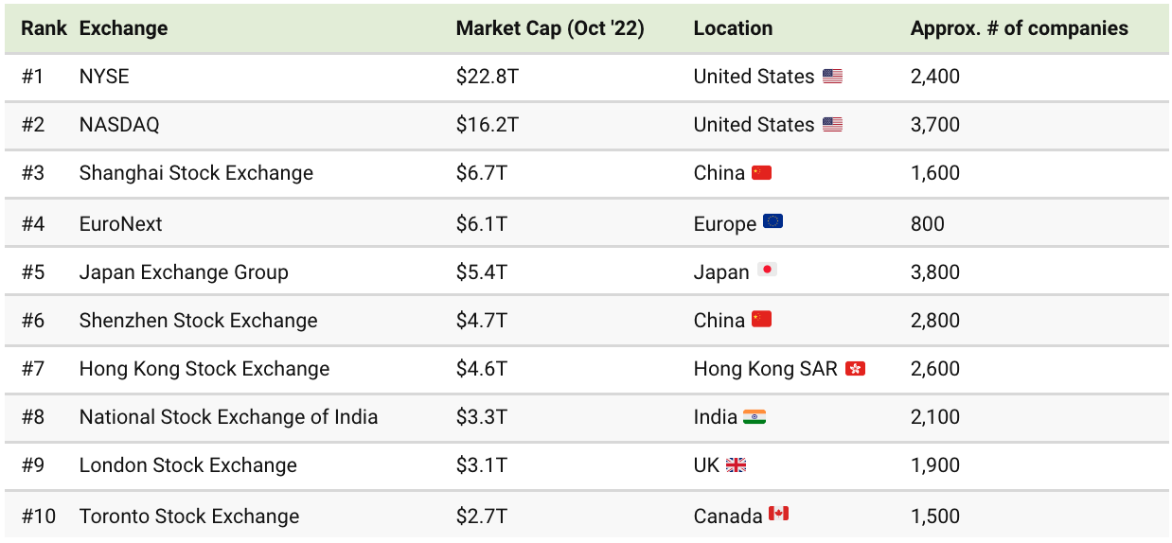The height and width of the screenshot is (543, 1172).
Task: Click the European Union flag icon
Action: 772,222
